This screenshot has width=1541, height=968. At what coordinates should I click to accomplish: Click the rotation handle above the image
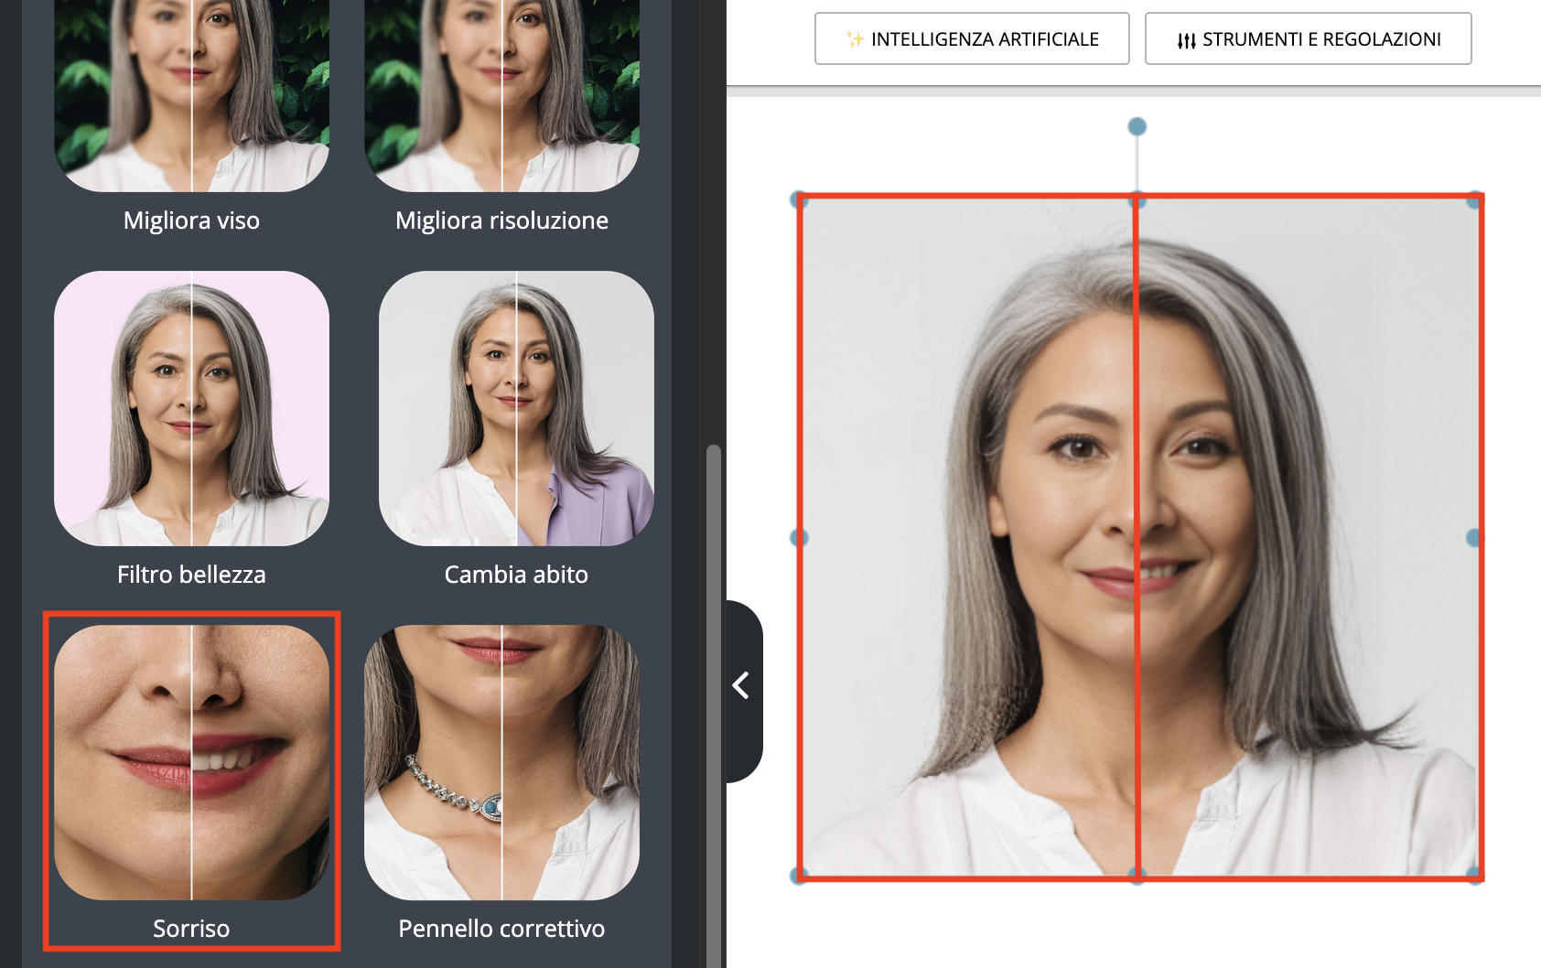tap(1137, 126)
